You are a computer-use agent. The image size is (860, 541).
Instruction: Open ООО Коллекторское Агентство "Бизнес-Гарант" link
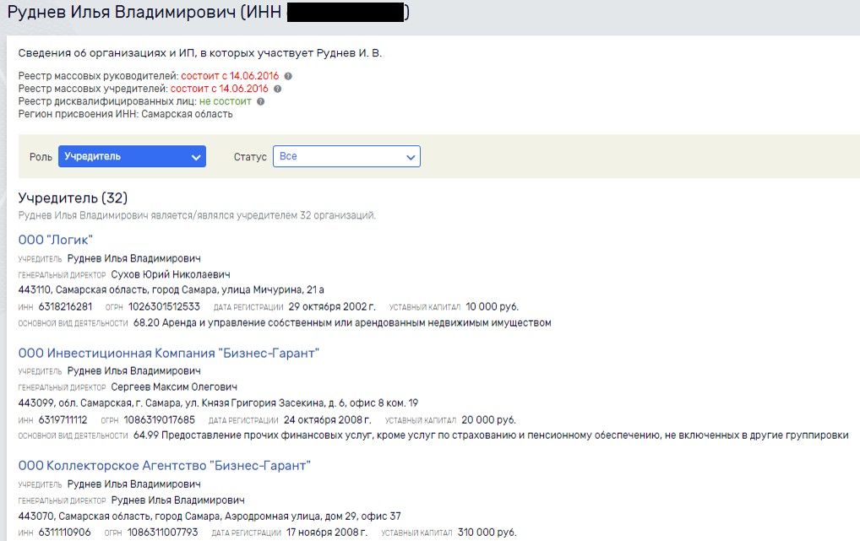click(165, 465)
